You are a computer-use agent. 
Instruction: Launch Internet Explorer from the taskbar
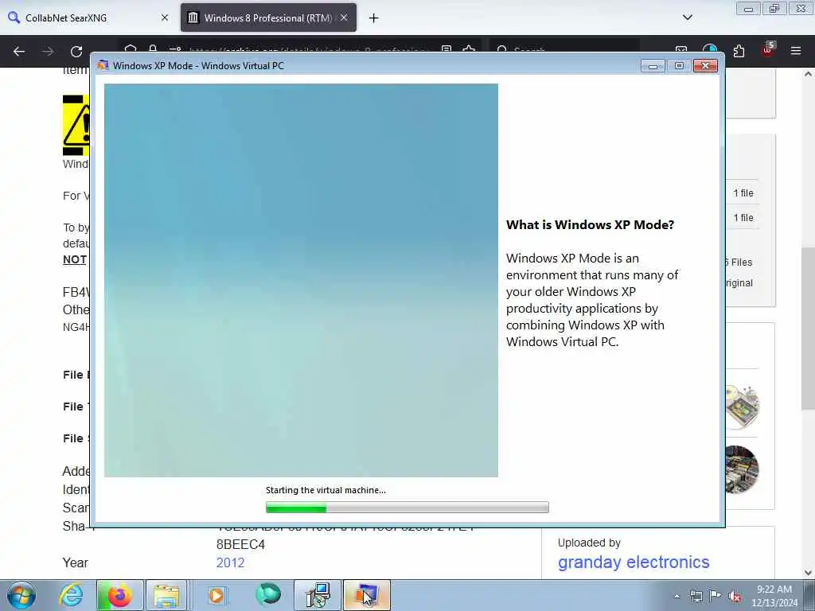coord(71,595)
